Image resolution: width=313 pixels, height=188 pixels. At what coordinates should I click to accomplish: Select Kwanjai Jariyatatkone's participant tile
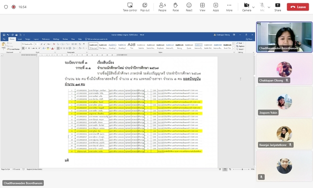tap(284, 134)
